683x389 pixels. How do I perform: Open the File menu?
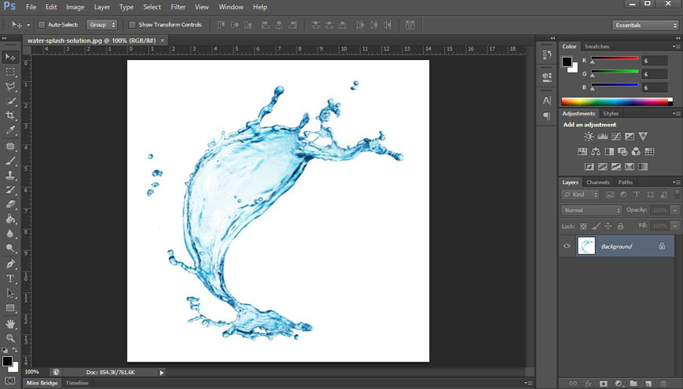31,7
